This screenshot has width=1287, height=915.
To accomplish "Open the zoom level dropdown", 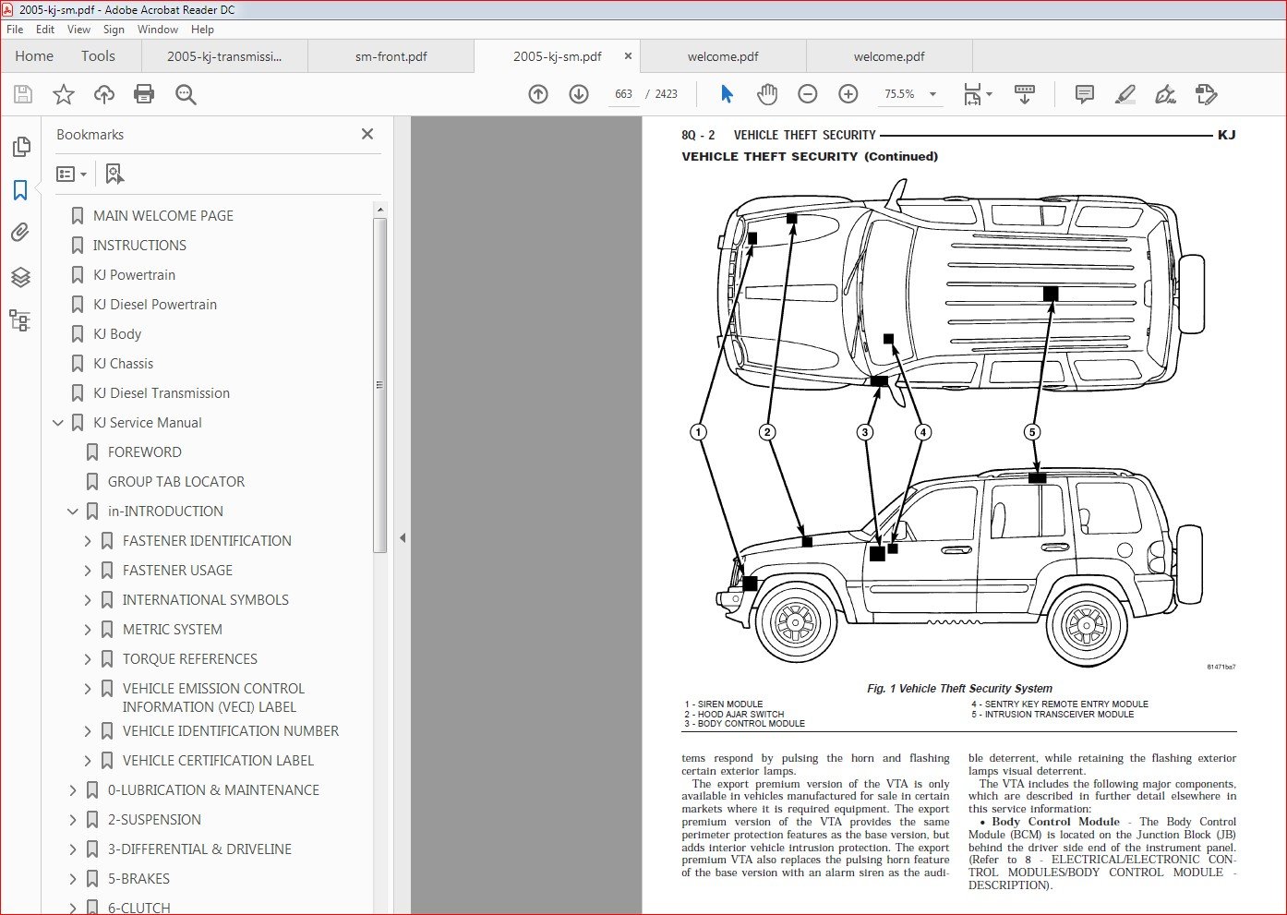I will [932, 94].
